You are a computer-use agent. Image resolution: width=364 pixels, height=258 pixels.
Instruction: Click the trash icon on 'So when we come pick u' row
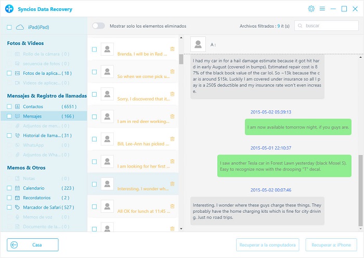pyautogui.click(x=172, y=71)
